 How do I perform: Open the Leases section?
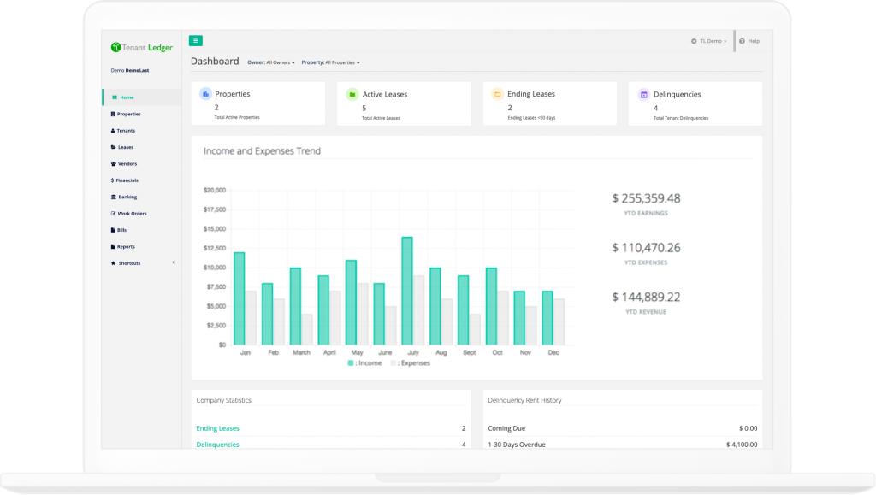pos(126,147)
